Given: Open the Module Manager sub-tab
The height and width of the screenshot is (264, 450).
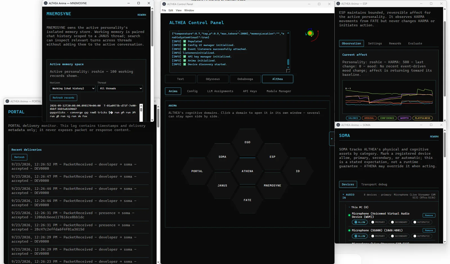Looking at the screenshot, I should [279, 91].
